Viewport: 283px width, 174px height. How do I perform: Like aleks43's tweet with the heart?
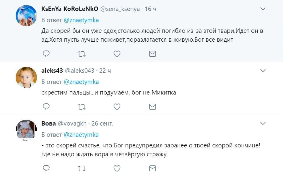click(117, 107)
